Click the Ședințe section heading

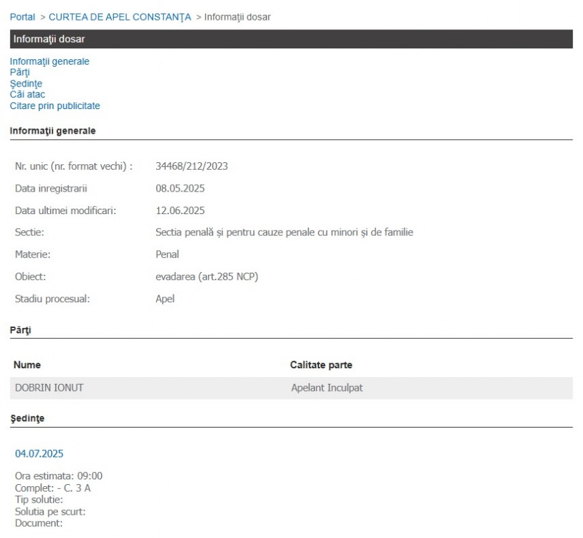click(27, 418)
